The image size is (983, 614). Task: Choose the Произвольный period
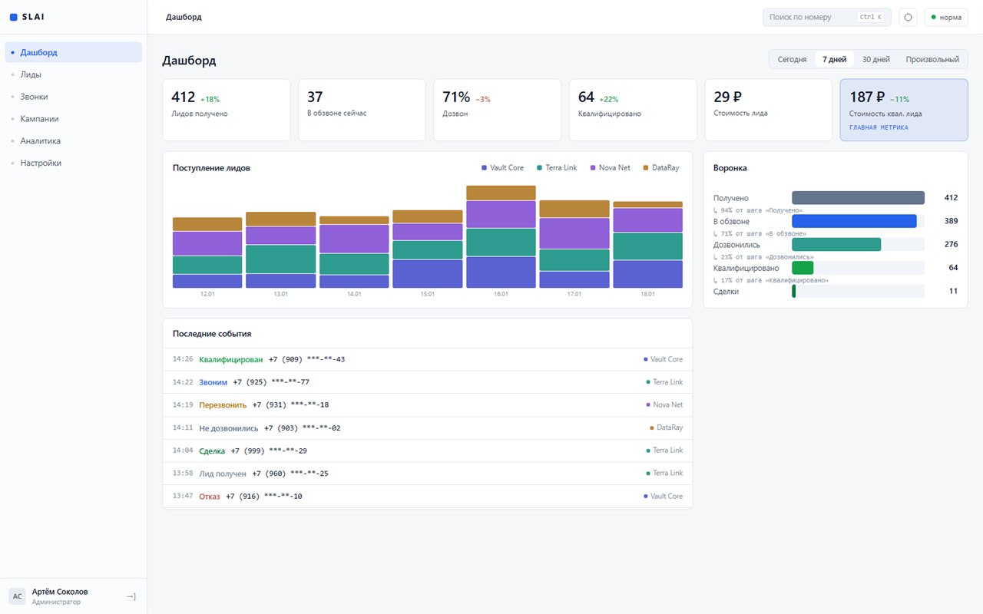932,59
